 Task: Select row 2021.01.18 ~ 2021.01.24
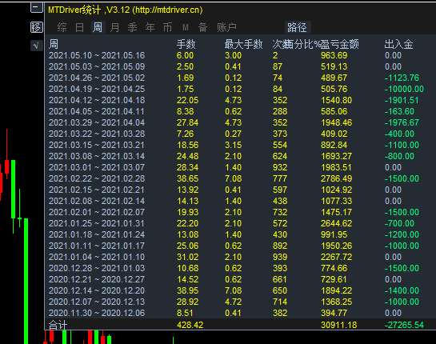(x=240, y=234)
